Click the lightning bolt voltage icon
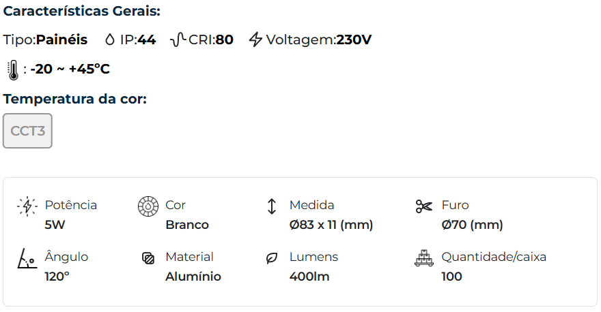 255,40
